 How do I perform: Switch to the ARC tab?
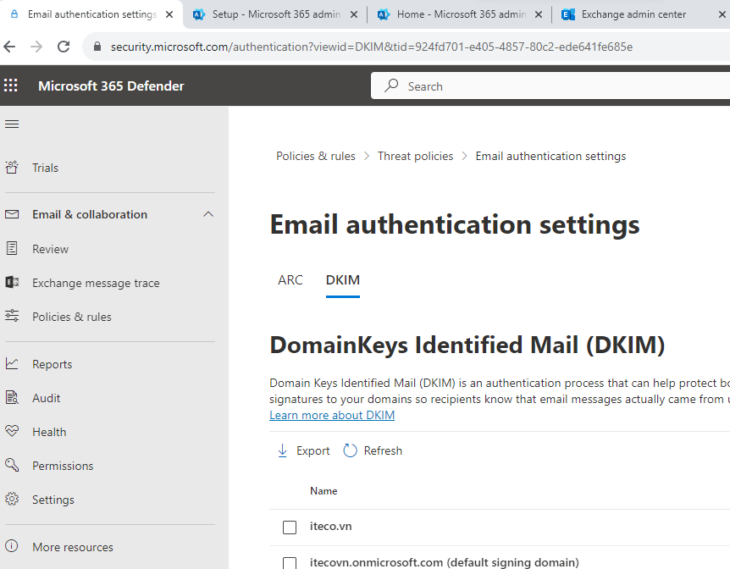(290, 279)
